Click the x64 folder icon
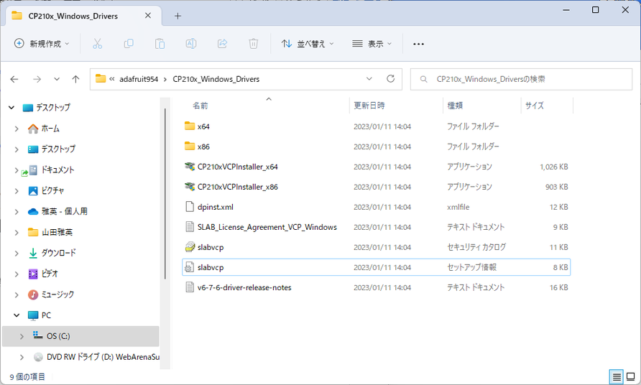This screenshot has width=641, height=385. (190, 126)
